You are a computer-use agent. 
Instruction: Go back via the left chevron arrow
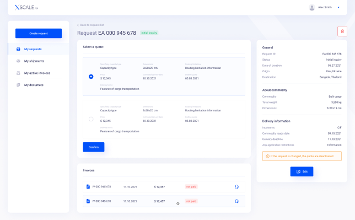click(78, 25)
